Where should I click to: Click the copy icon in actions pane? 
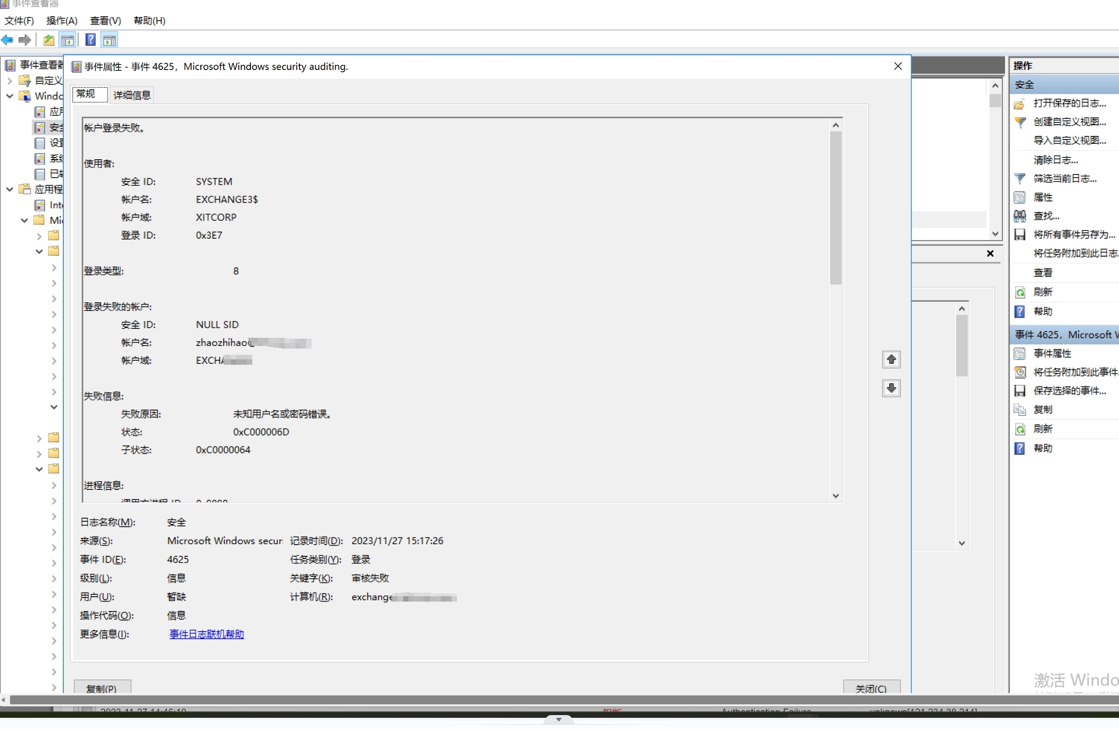1019,410
